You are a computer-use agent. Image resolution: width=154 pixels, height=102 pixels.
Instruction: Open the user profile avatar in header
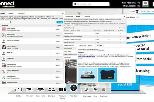pyautogui.click(x=145, y=4)
